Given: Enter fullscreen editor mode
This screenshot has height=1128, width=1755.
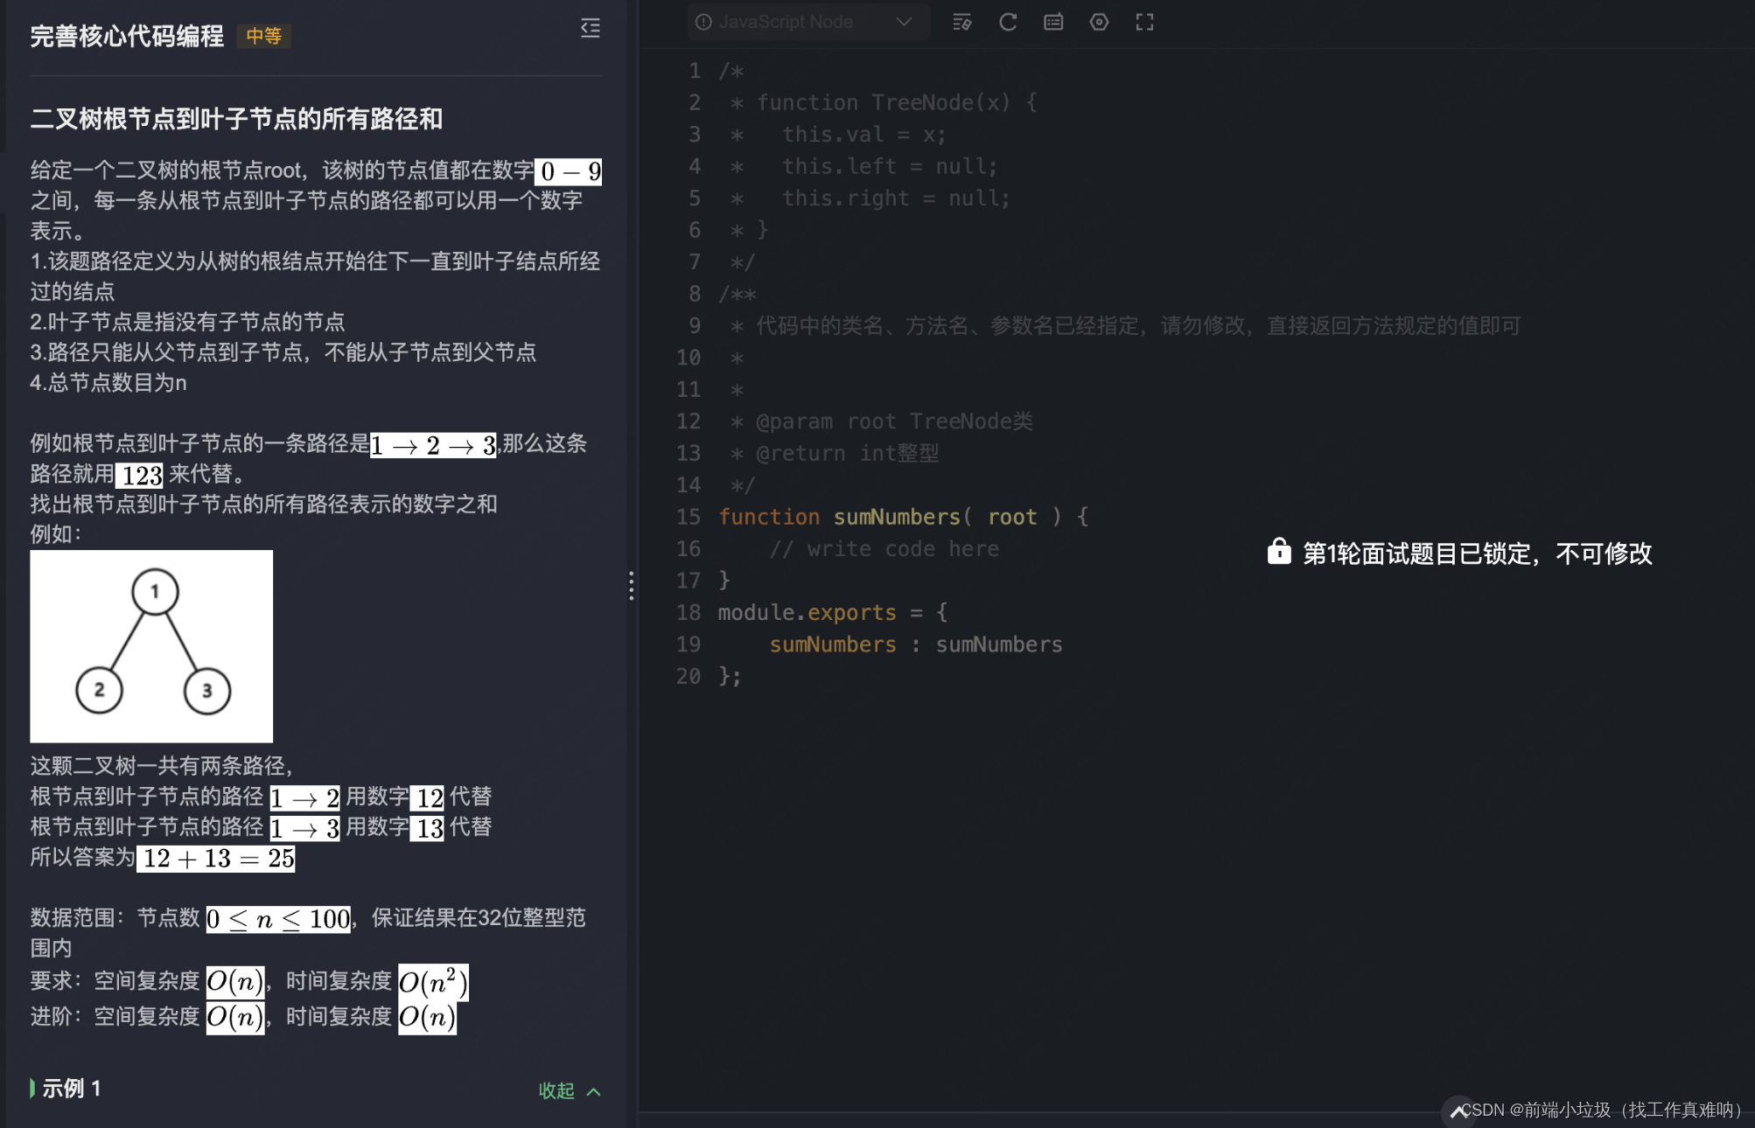Looking at the screenshot, I should [1144, 23].
